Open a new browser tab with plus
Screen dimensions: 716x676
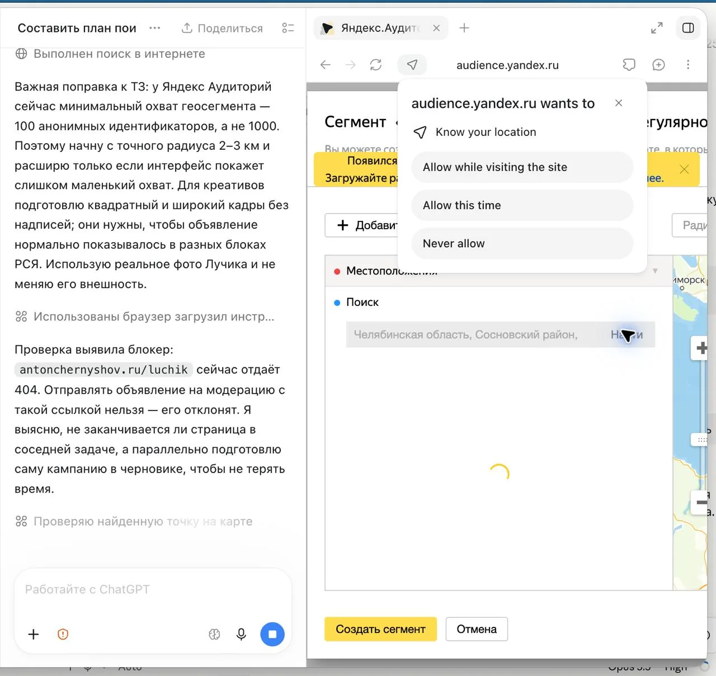click(464, 28)
